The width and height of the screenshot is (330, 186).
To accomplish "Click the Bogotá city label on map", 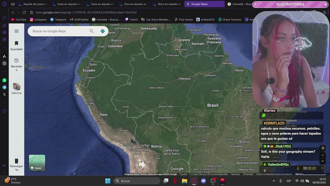I will [116, 40].
